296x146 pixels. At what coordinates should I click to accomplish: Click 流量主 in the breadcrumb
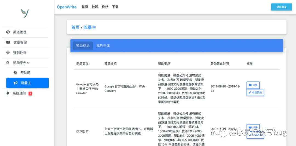90,27
